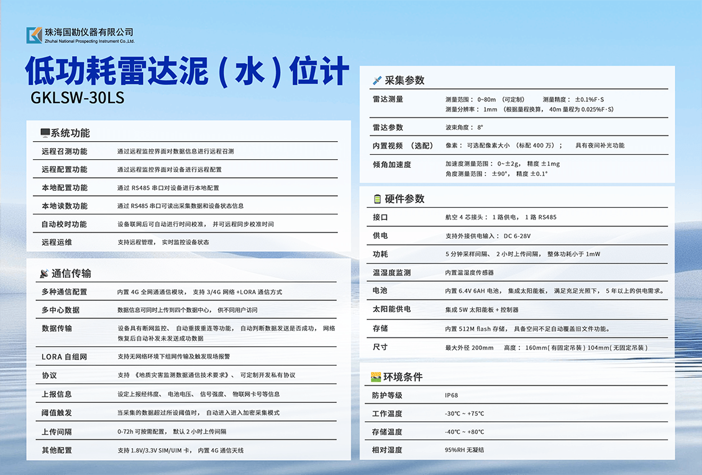Select the 多中心数据 row label
702x475 pixels.
[x=60, y=310]
